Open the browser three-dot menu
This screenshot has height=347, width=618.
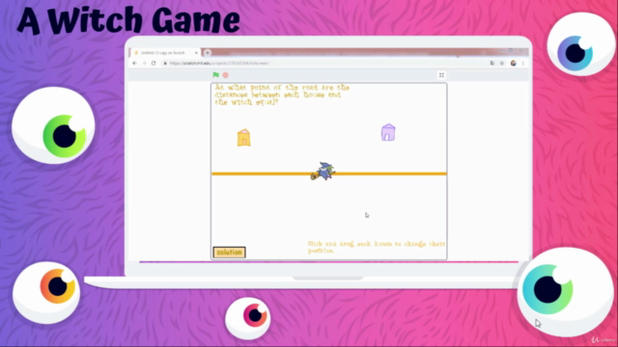click(x=523, y=63)
